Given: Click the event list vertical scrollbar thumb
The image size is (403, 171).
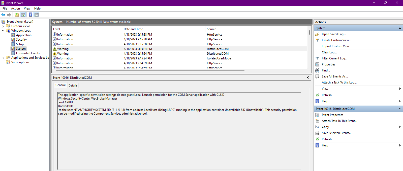Looking at the screenshot, I should (x=309, y=33).
